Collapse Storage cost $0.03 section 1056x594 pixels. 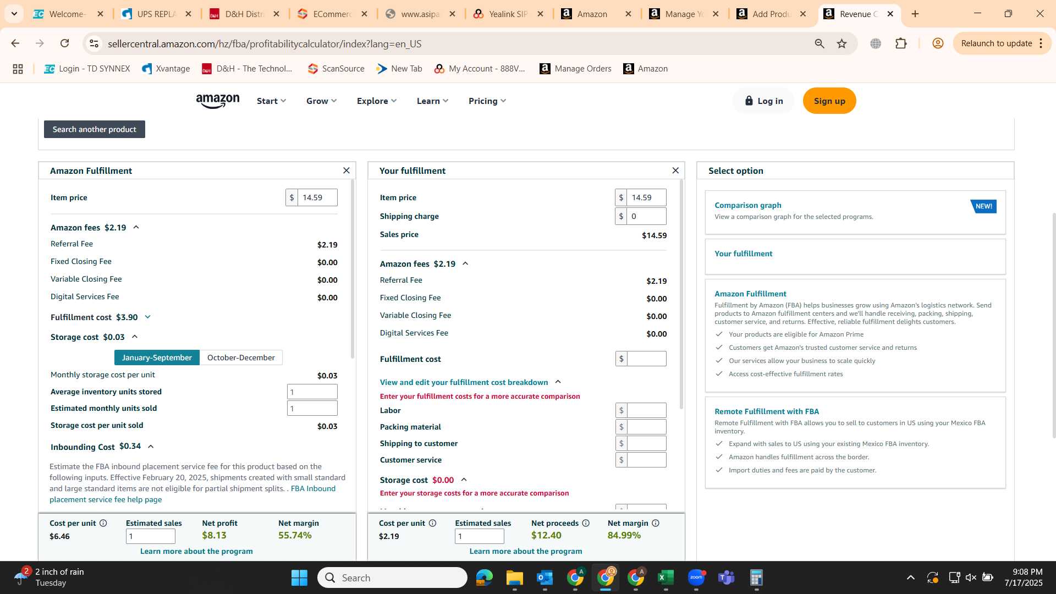click(x=135, y=337)
